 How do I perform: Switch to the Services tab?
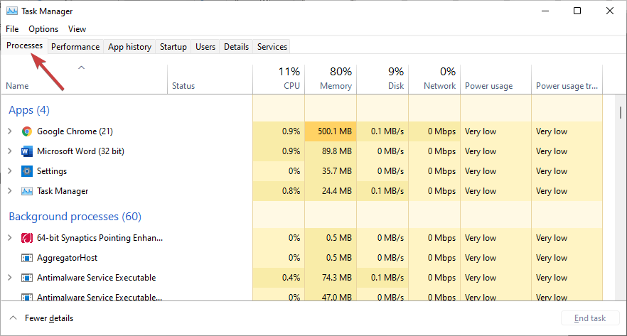(x=272, y=47)
